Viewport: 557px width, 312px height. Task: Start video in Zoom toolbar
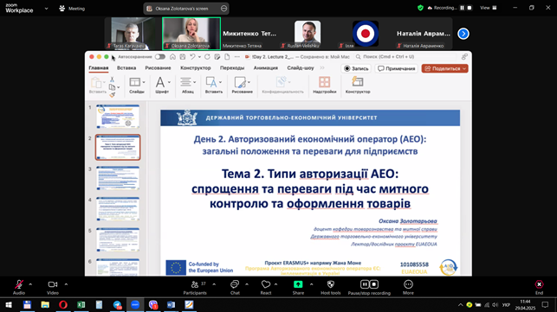[x=53, y=286]
